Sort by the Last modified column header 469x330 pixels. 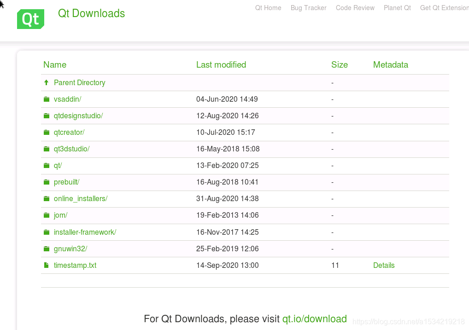click(x=221, y=65)
